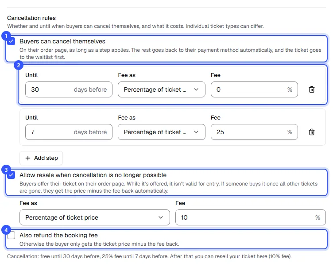Open Fee as dropdown in 7 days step
Screen dimensions: 333x267
click(162, 132)
